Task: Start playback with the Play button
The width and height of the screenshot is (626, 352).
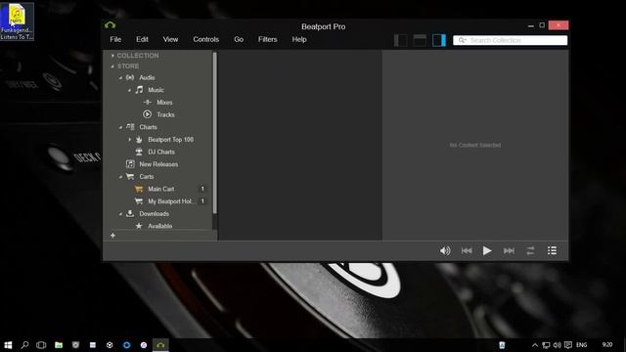Action: click(x=487, y=250)
